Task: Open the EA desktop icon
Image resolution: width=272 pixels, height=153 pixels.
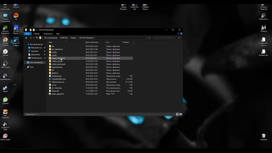Action: [x=16, y=17]
